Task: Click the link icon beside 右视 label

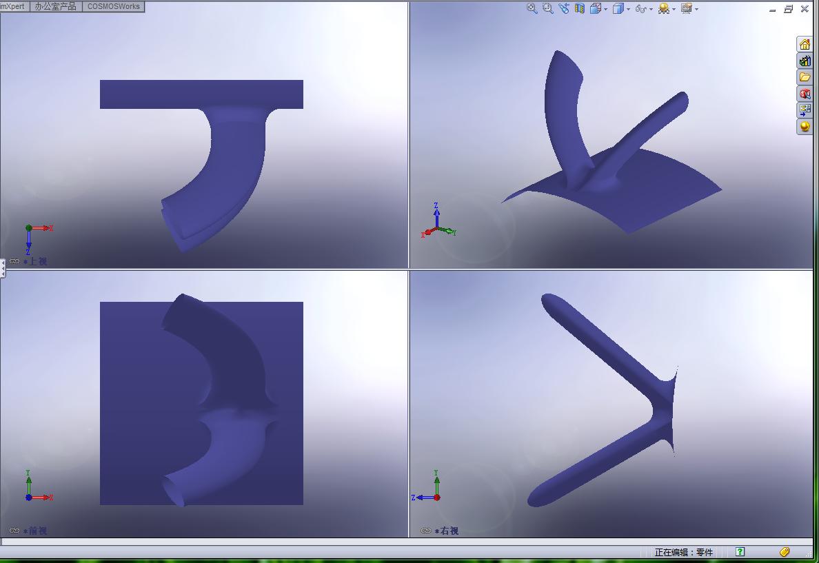Action: point(425,531)
